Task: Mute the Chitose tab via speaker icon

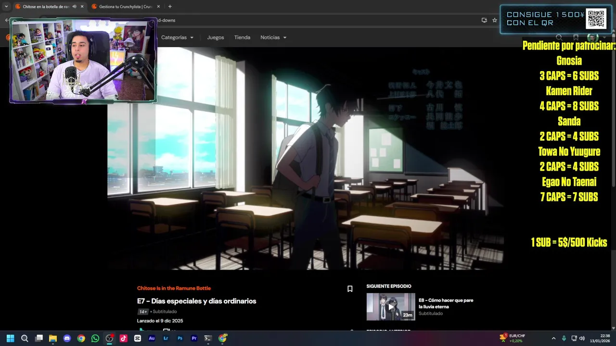Action: pos(74,7)
